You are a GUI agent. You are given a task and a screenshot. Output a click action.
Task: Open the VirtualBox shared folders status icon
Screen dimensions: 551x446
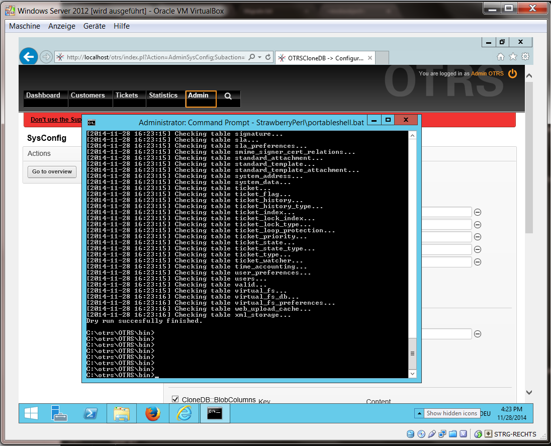coord(452,433)
